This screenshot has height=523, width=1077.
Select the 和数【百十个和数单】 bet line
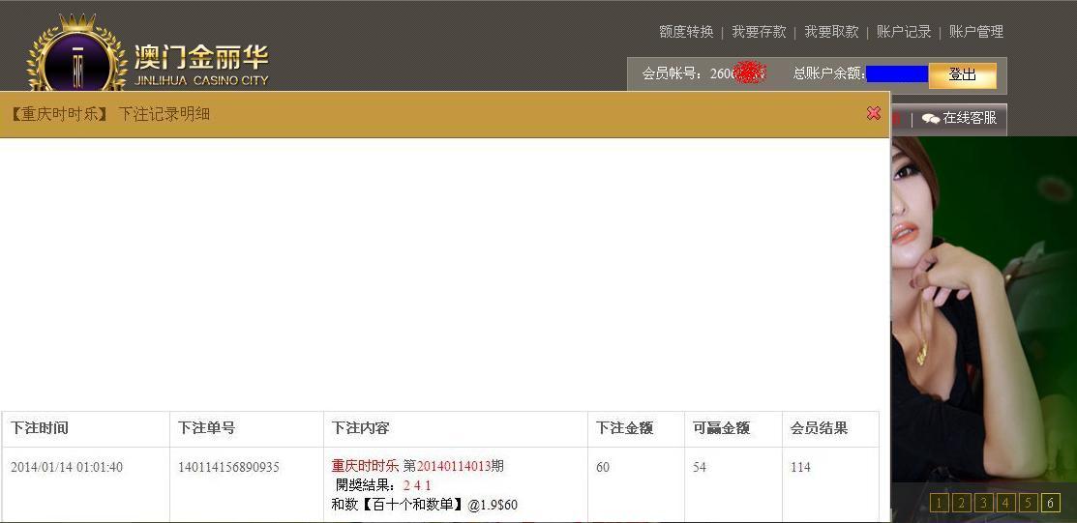(425, 506)
